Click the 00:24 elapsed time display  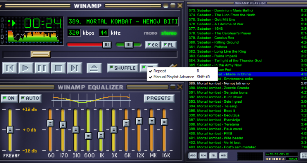[43, 23]
